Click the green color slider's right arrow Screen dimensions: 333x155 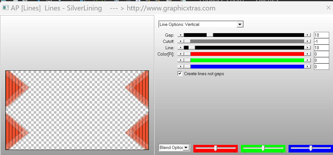click(x=307, y=60)
